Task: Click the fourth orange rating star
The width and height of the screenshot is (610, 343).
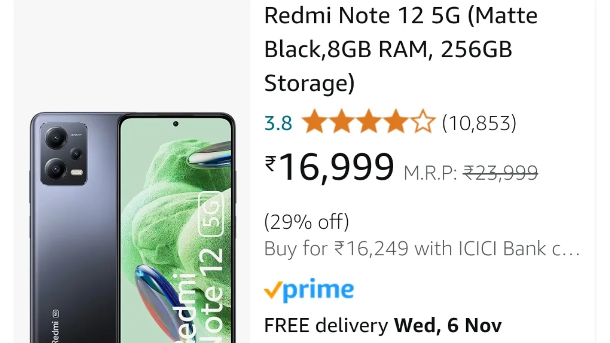Action: pyautogui.click(x=396, y=122)
